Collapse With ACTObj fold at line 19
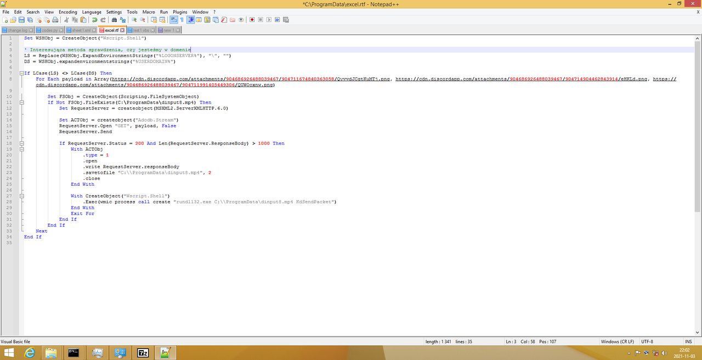The width and height of the screenshot is (702, 360). coord(21,149)
